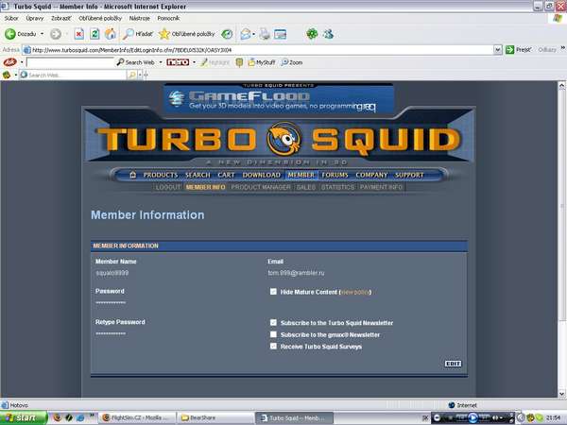
Task: Click the Highlight marker tool
Action: coord(215,62)
